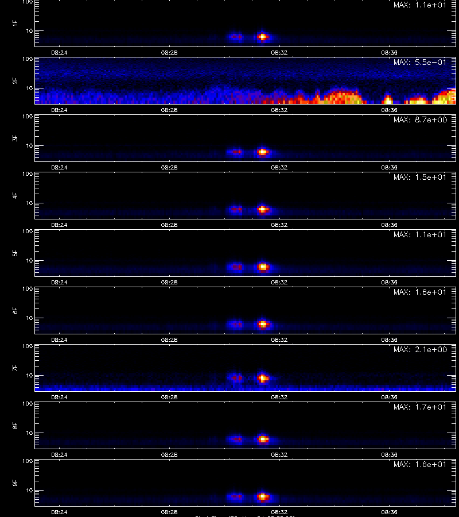Select the MAX value in the 9F panel
The width and height of the screenshot is (459, 517).
420,464
